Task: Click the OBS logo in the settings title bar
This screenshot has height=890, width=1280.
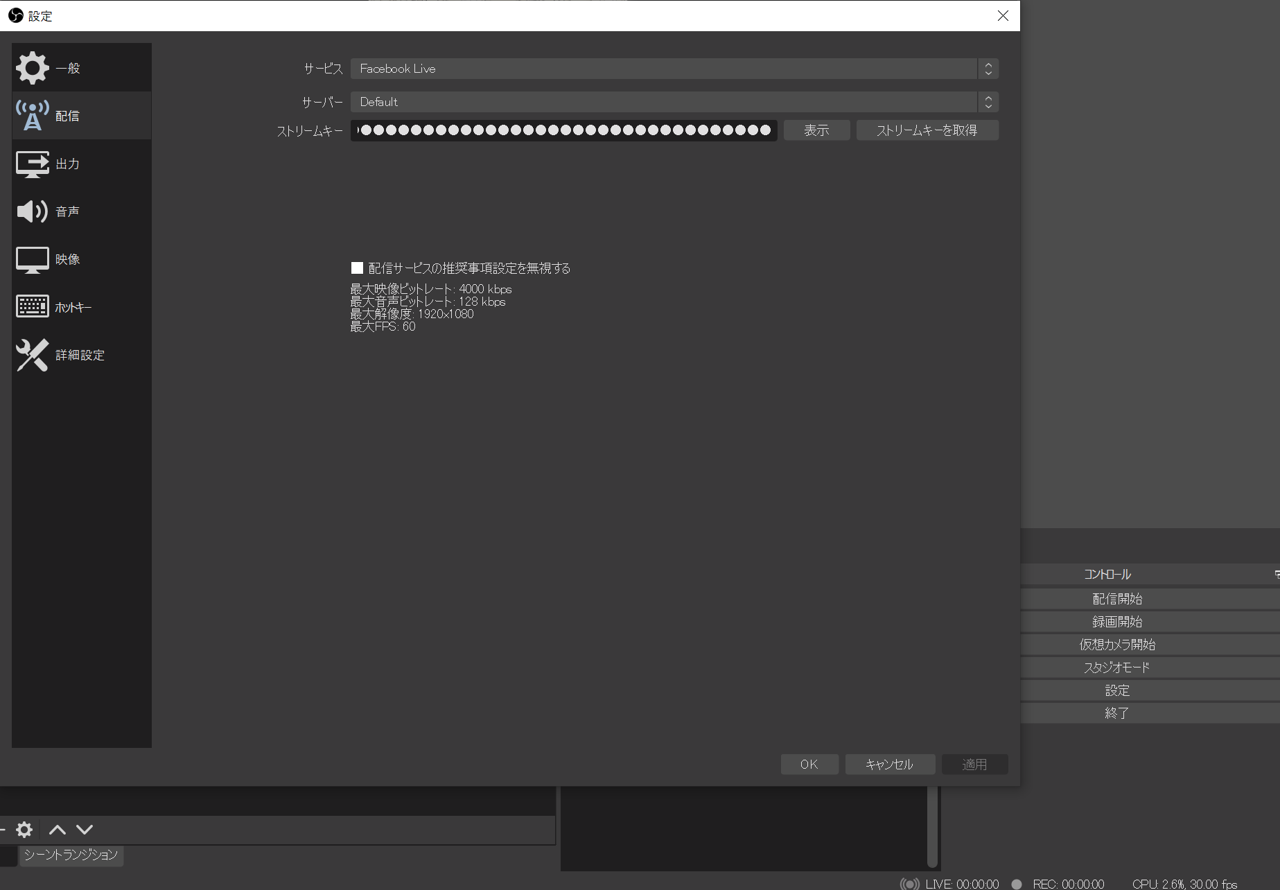Action: coord(15,15)
